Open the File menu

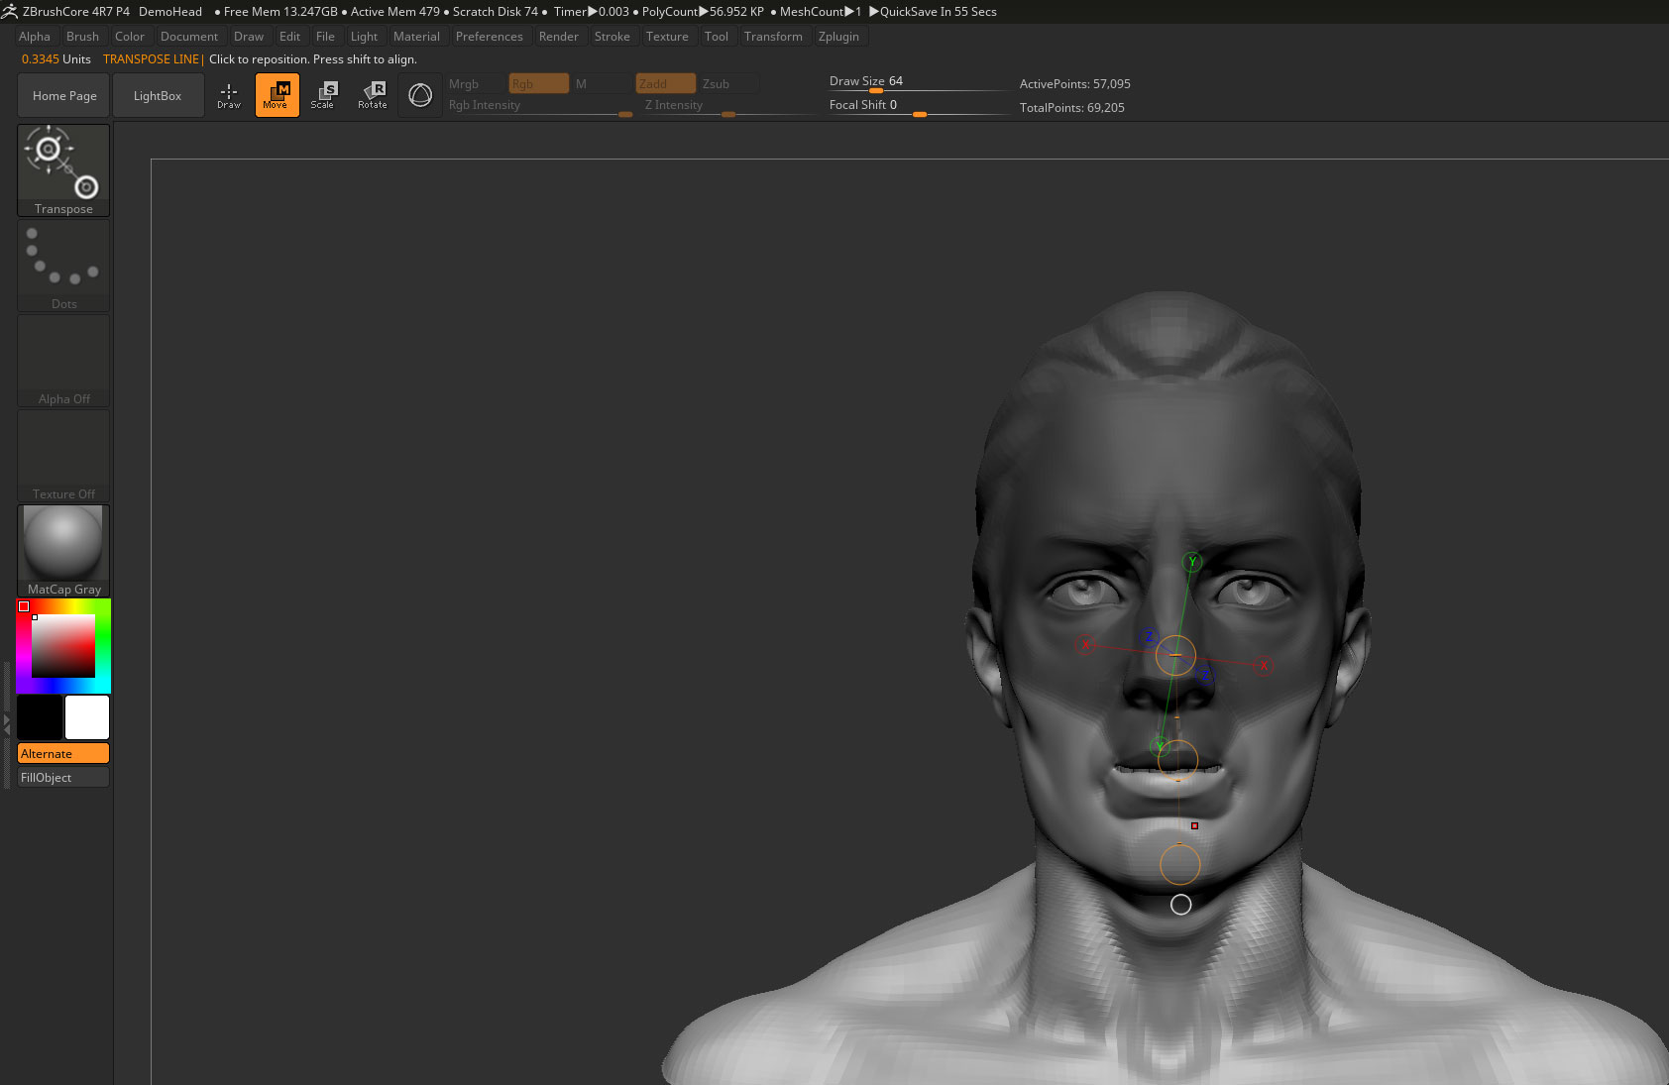(x=325, y=37)
